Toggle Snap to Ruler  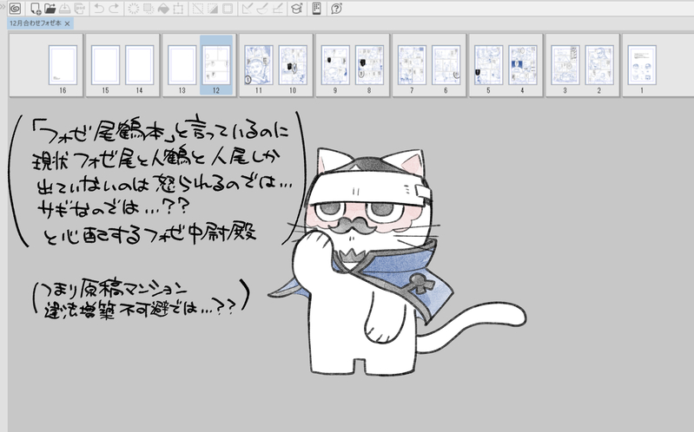(x=247, y=9)
